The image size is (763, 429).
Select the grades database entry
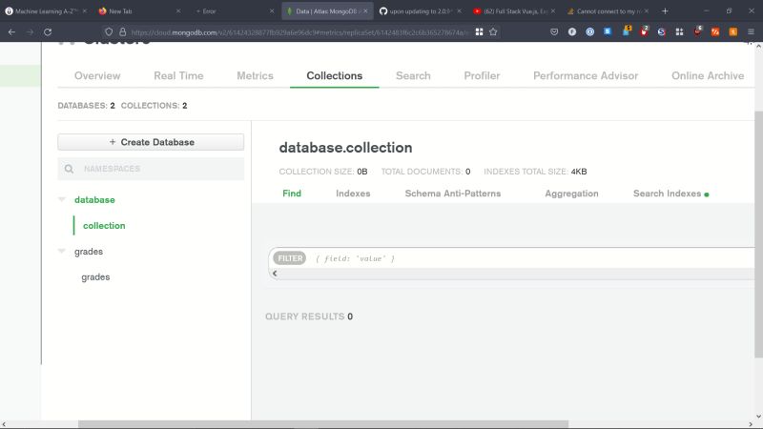pos(89,252)
